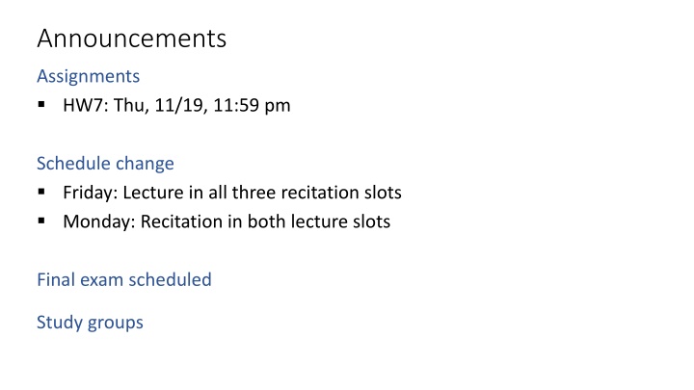
Task: Place cursor on "both" in the Monday bullet
Action: [x=269, y=221]
